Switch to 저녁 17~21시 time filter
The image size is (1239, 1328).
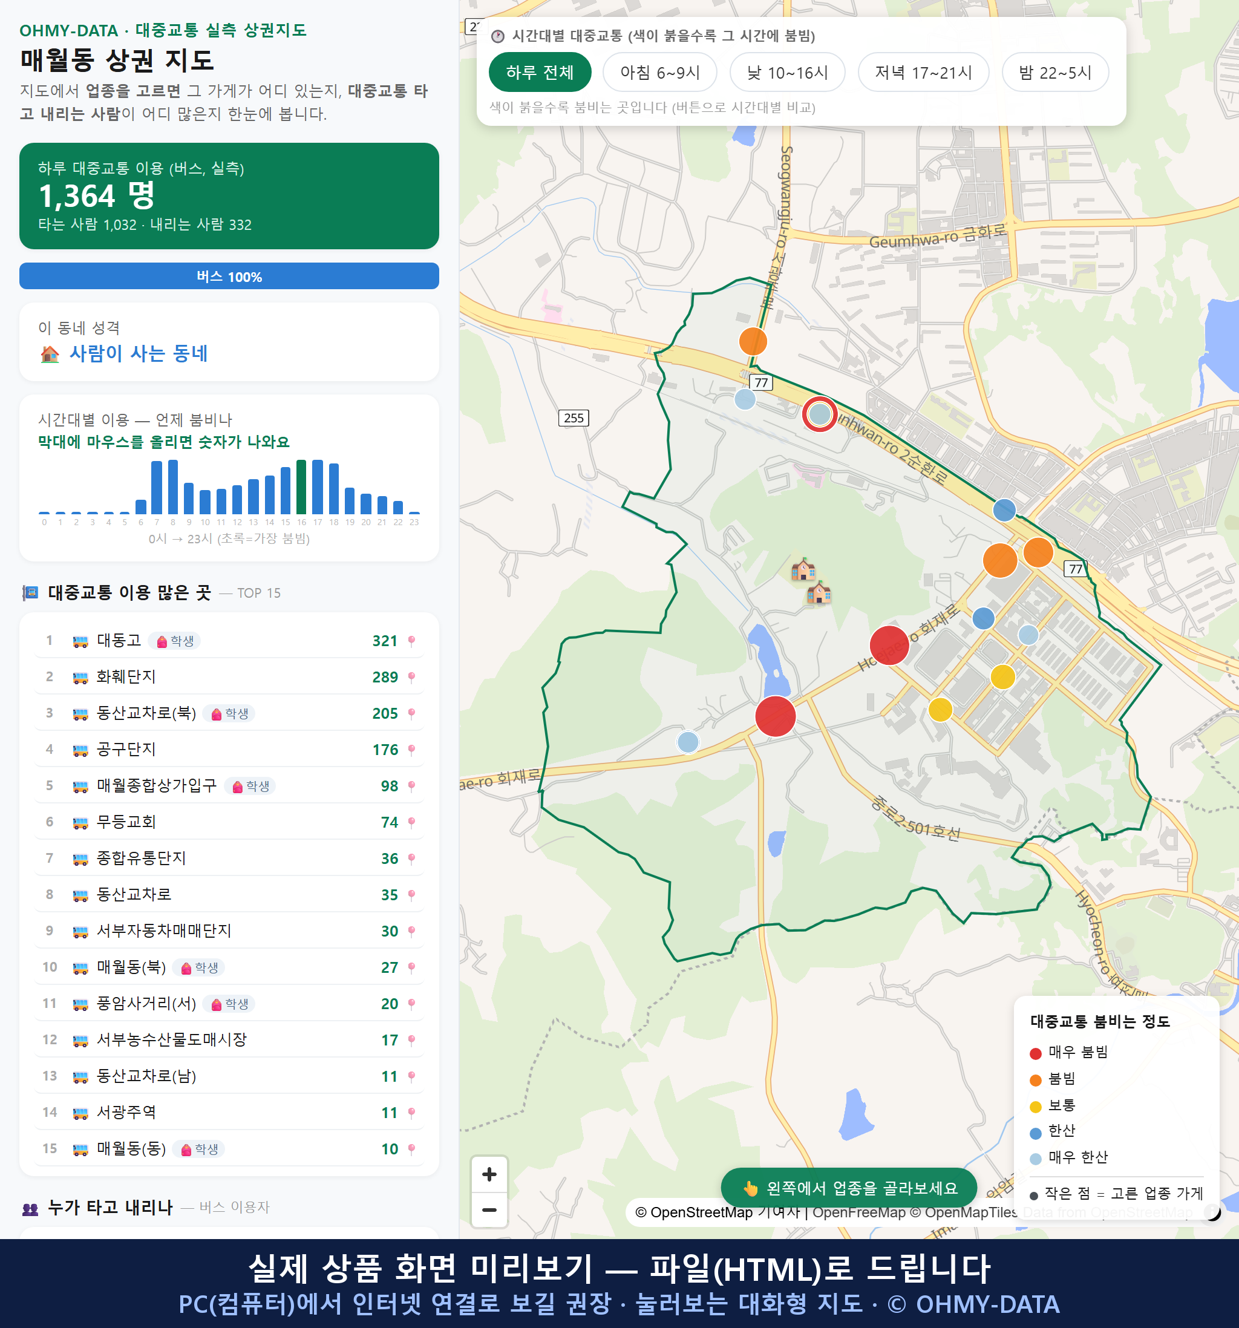pos(923,72)
